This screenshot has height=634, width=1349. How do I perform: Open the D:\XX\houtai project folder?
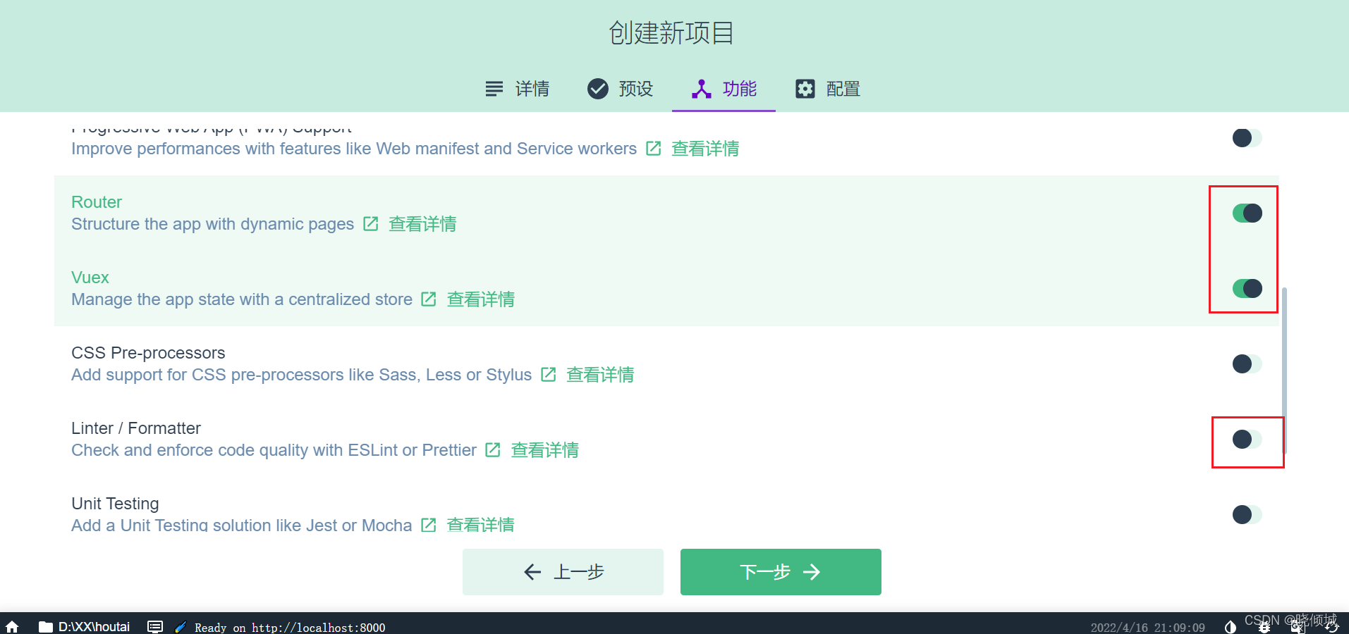click(85, 627)
